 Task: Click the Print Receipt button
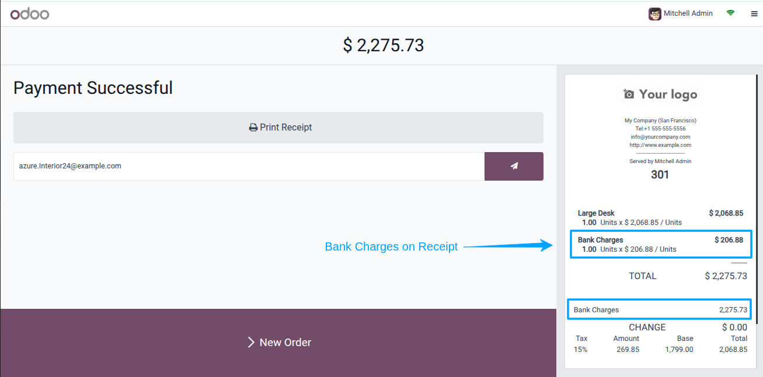[x=278, y=128]
